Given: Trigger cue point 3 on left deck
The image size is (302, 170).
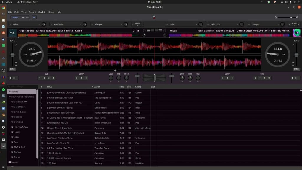Looking at the screenshot, I should click(x=49, y=78).
